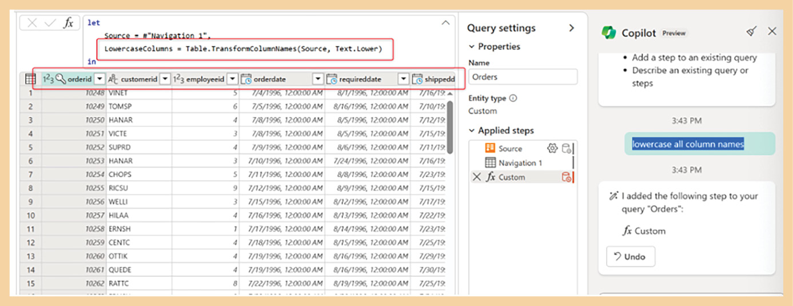
Task: Click the Name field containing Orders
Action: point(523,77)
